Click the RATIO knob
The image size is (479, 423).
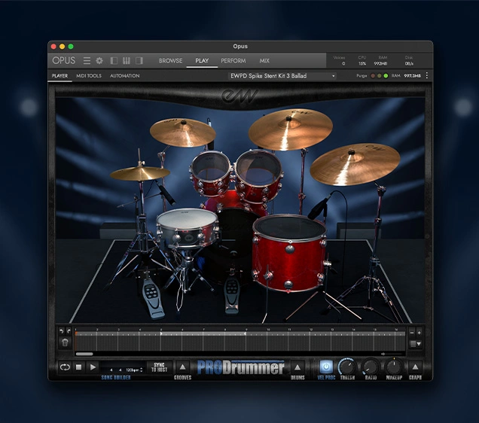click(371, 367)
